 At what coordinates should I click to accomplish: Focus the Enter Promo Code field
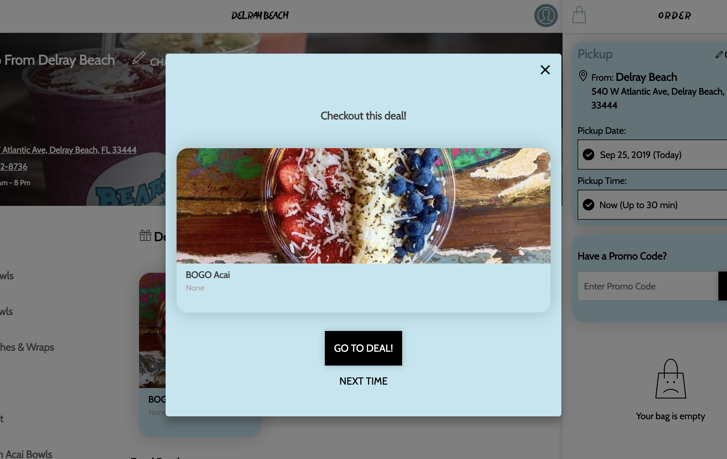click(648, 286)
